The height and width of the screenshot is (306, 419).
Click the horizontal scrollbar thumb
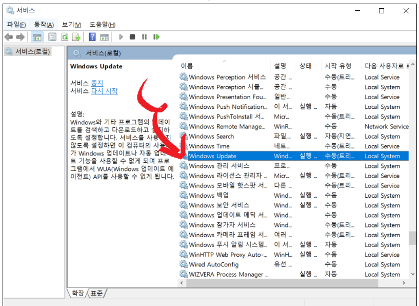pos(282,283)
